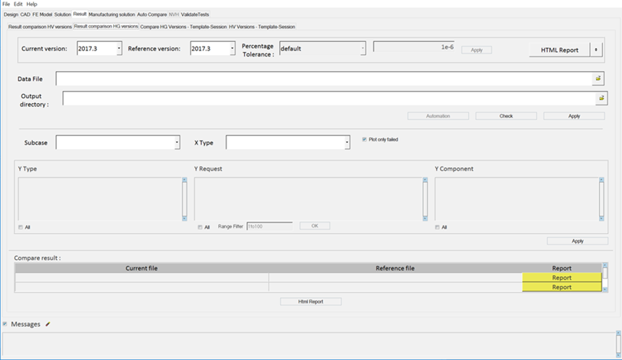This screenshot has height=360, width=622.
Task: Open the X Type dropdown list
Action: (x=347, y=143)
